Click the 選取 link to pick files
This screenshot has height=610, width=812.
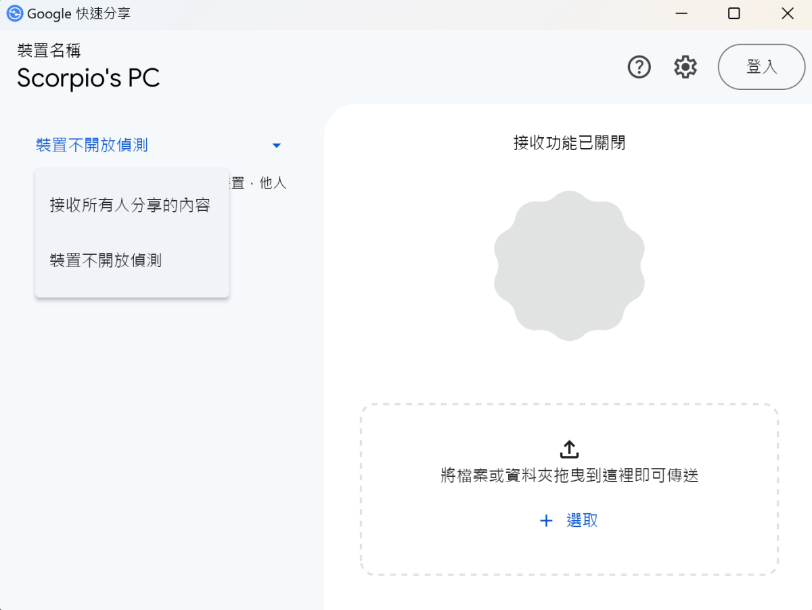(x=582, y=521)
